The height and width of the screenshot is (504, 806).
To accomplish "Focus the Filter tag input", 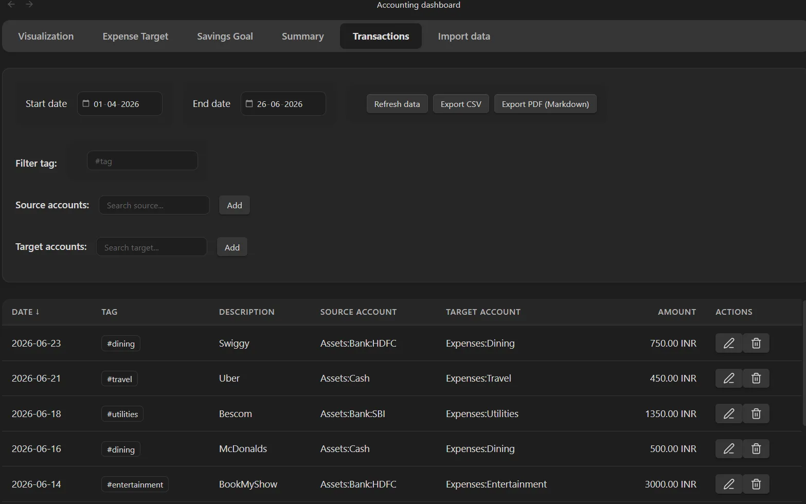I will pos(142,161).
